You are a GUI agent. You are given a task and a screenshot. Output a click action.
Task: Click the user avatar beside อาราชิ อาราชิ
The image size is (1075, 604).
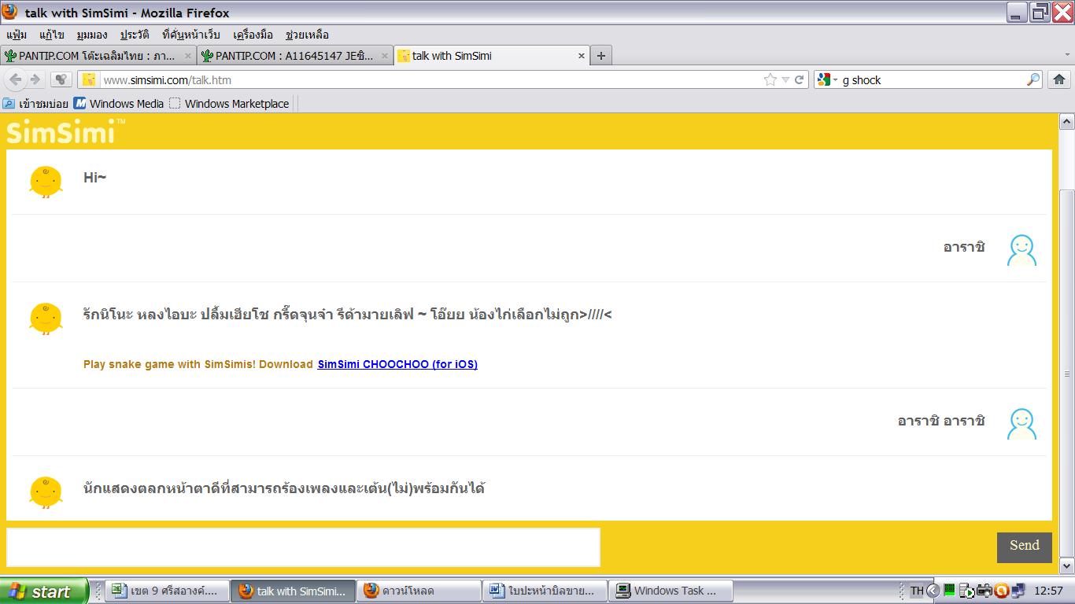tap(1021, 423)
